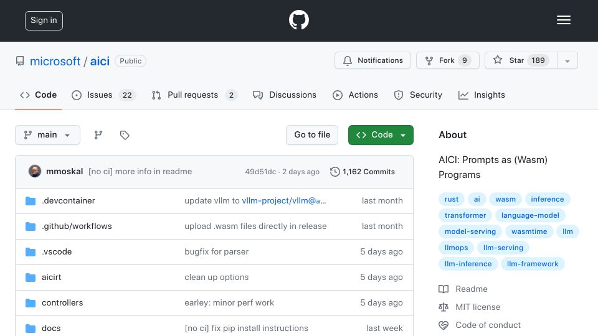Expand the star lists dropdown arrow
598x336 pixels.
pos(567,61)
